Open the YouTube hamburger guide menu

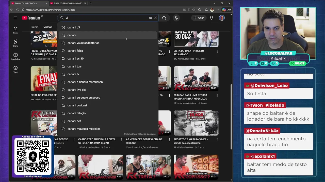[15, 18]
